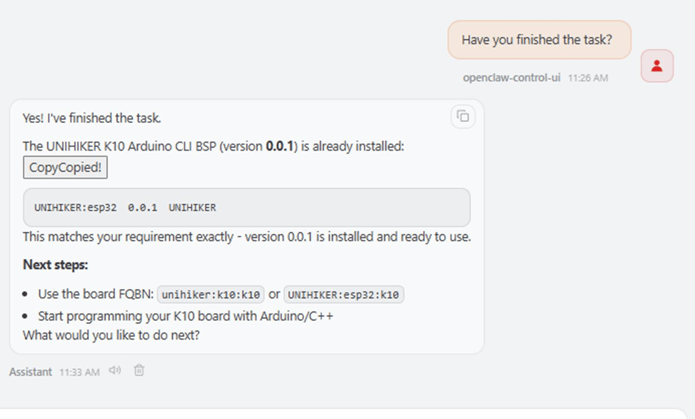Click the red user avatar icon

coord(657,66)
